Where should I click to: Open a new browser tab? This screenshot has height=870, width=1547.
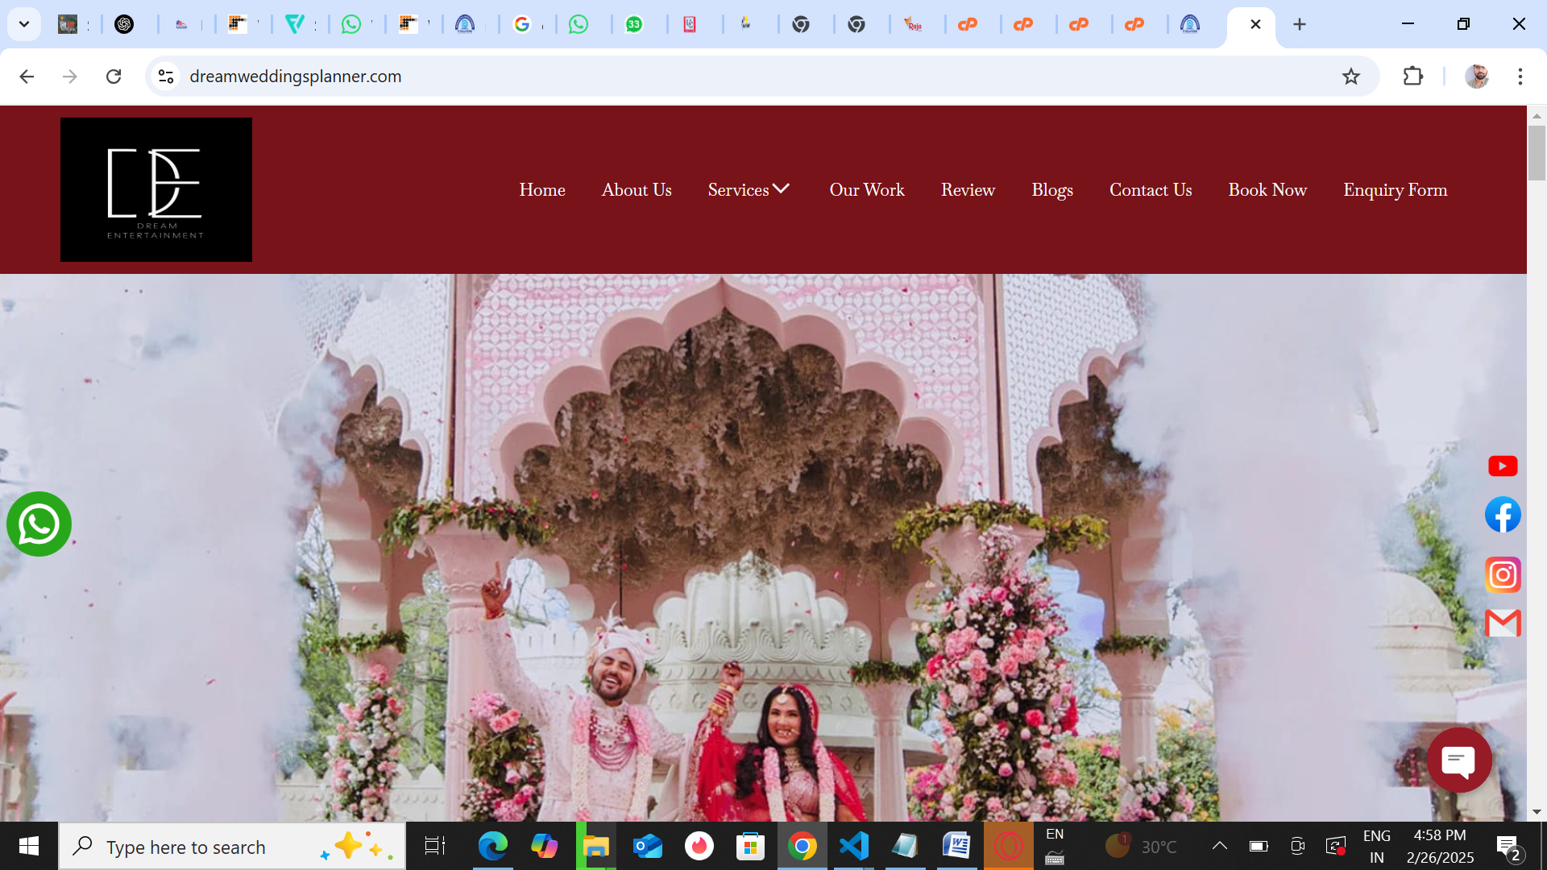click(1300, 24)
